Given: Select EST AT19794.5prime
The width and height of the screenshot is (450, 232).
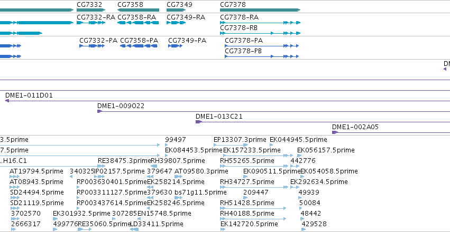Looking at the screenshot, I should [x=36, y=172].
